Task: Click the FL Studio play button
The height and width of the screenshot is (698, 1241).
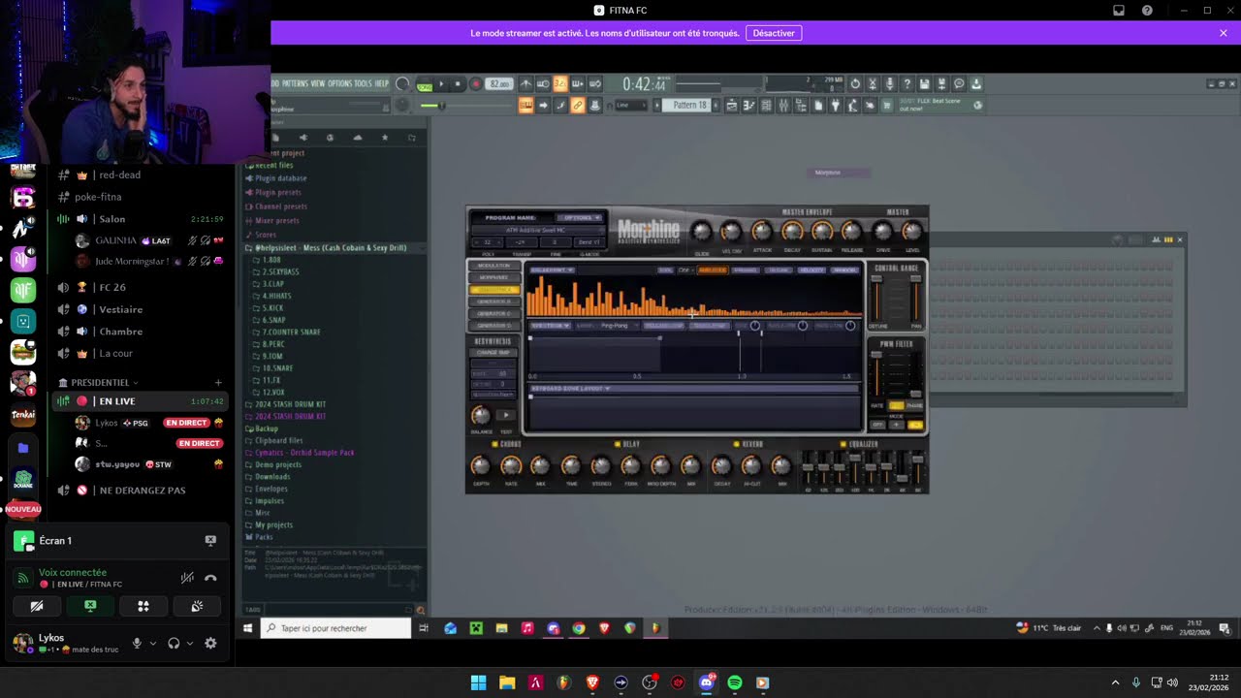Action: pos(441,84)
